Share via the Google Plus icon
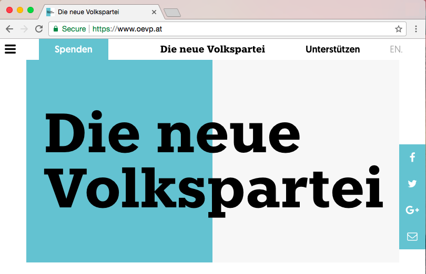This screenshot has width=426, height=274. point(412,210)
